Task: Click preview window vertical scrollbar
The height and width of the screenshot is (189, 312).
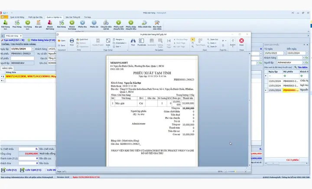Action: [x=250, y=109]
